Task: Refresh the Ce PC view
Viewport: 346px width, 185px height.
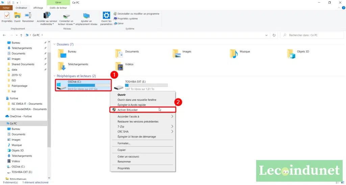Action: 274,35
